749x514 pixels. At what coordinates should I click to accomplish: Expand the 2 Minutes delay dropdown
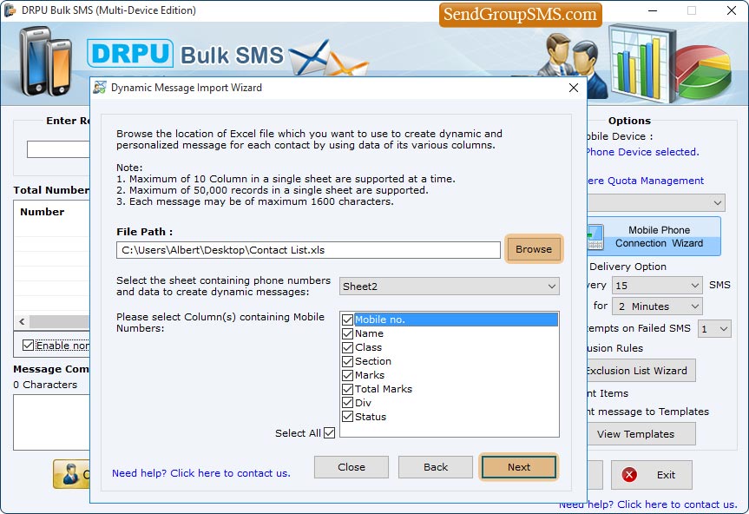click(656, 306)
